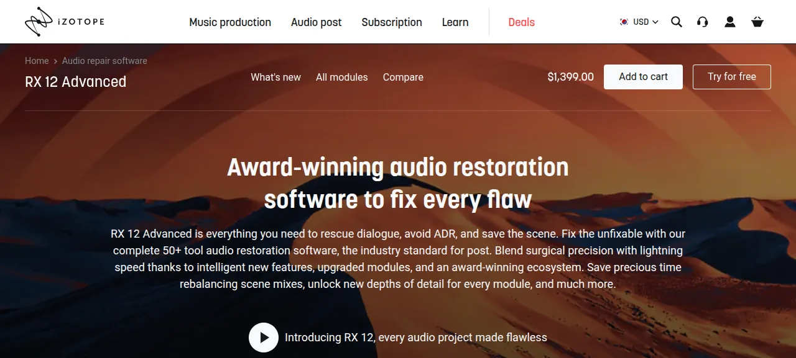
Task: Jump to What's new section
Action: [x=275, y=78]
